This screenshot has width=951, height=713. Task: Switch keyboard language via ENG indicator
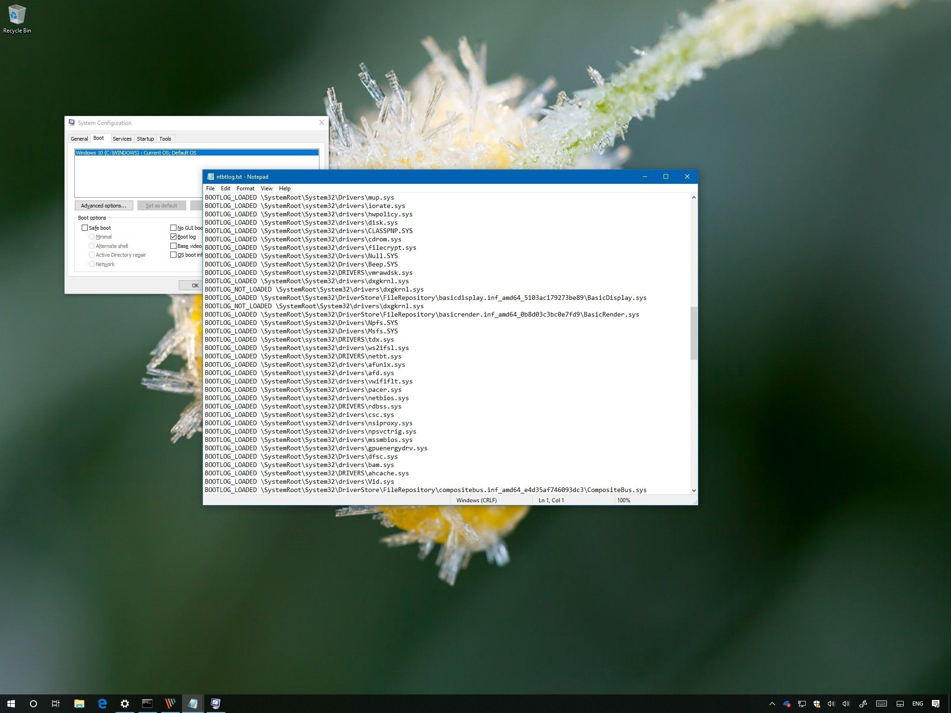tap(917, 704)
